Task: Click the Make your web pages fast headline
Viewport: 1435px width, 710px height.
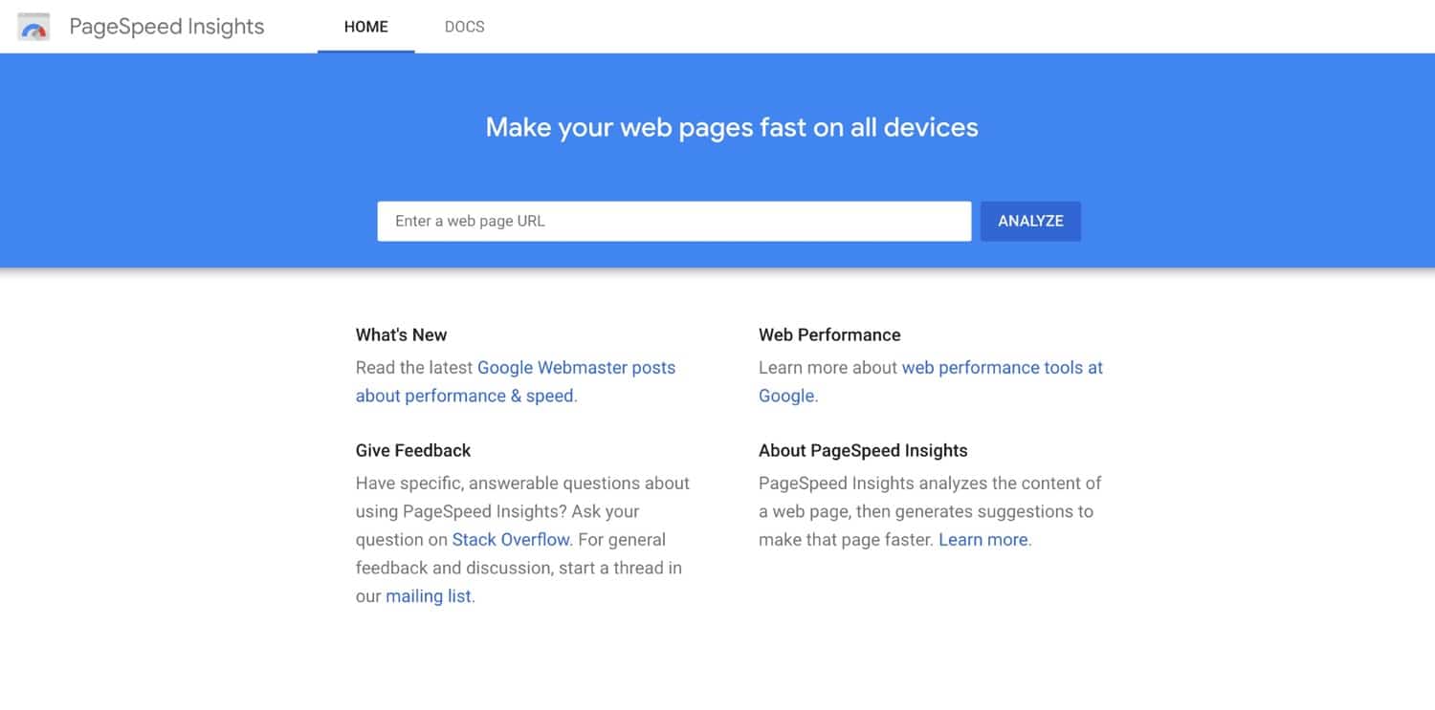Action: 731,126
